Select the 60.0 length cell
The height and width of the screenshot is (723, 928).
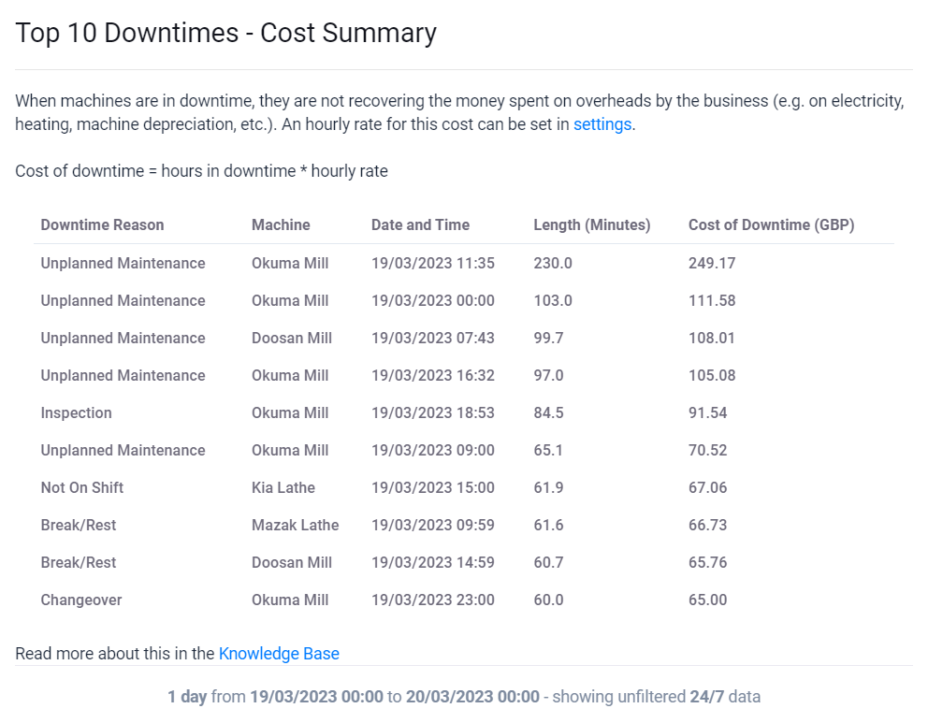click(548, 600)
